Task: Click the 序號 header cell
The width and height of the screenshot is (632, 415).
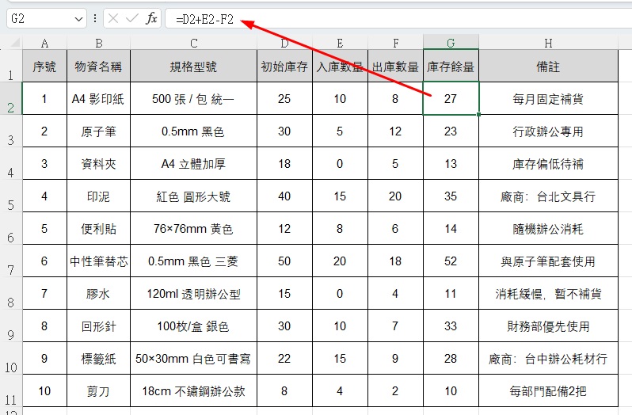Action: (x=44, y=66)
